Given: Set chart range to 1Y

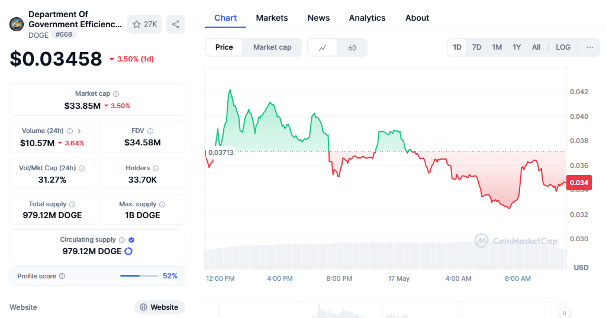Looking at the screenshot, I should (517, 47).
